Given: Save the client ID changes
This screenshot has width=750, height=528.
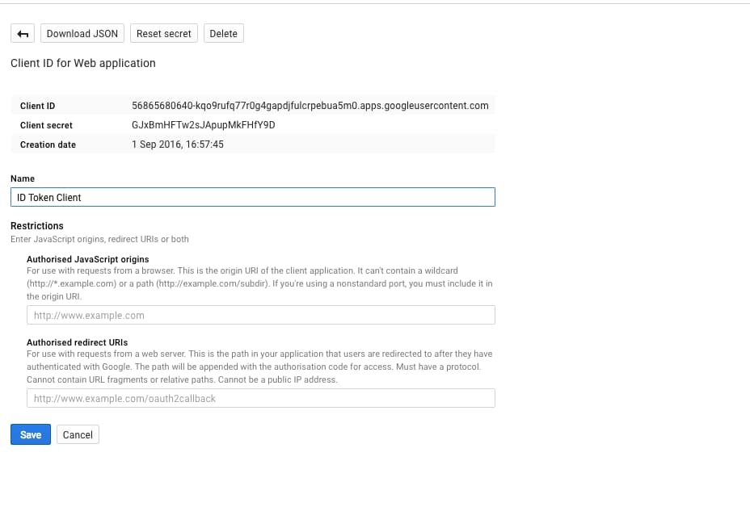Looking at the screenshot, I should pos(31,435).
